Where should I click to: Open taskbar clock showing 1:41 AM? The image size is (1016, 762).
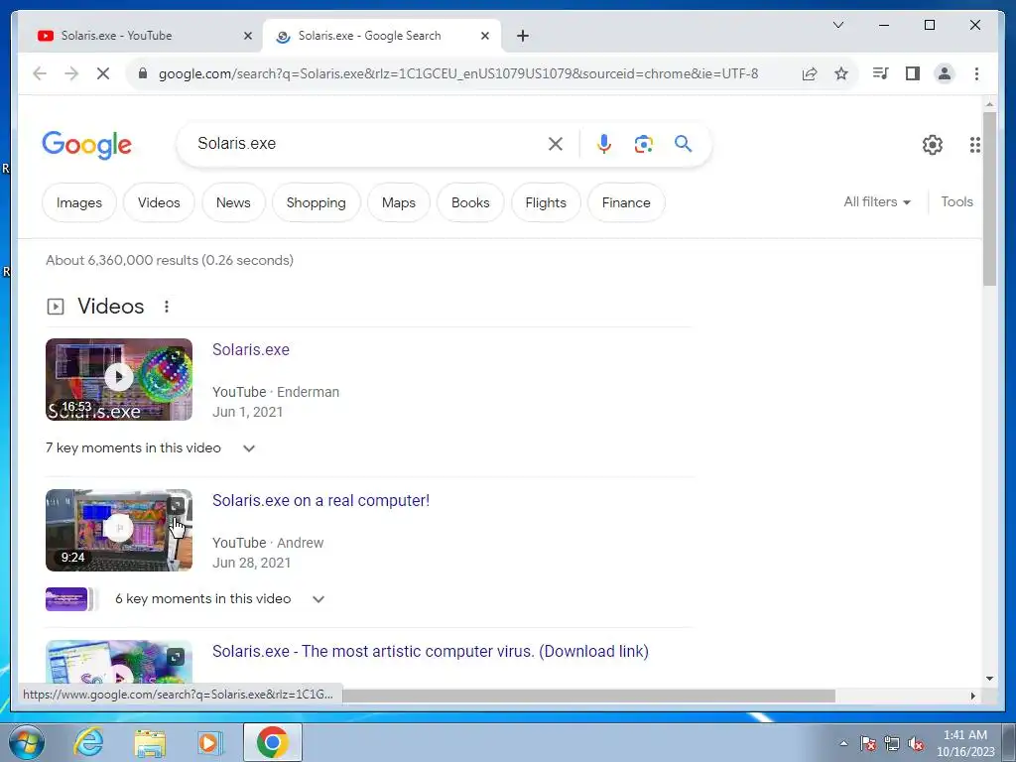(x=964, y=743)
